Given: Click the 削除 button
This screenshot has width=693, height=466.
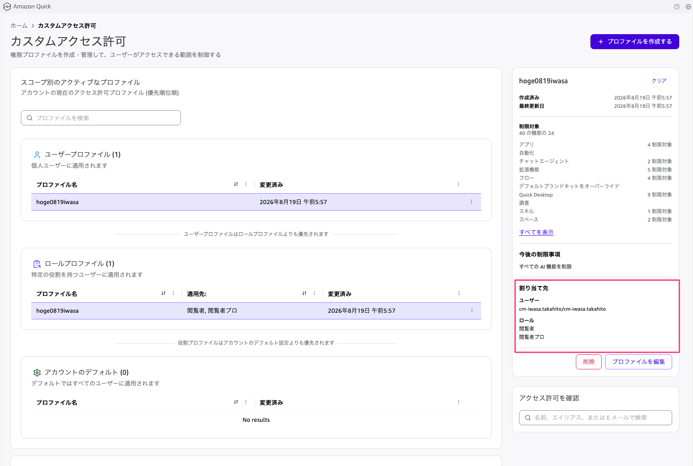Looking at the screenshot, I should pos(589,362).
